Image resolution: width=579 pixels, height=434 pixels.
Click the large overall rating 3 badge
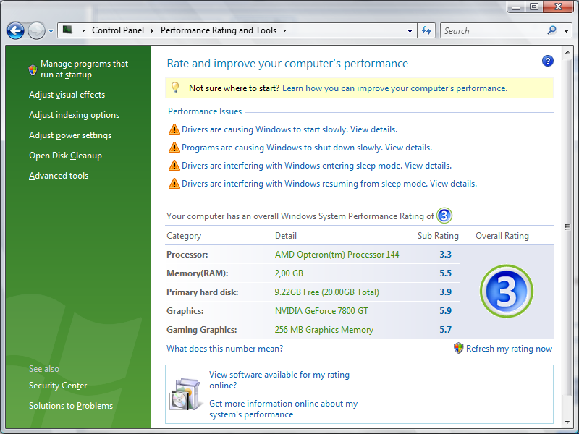click(x=506, y=292)
